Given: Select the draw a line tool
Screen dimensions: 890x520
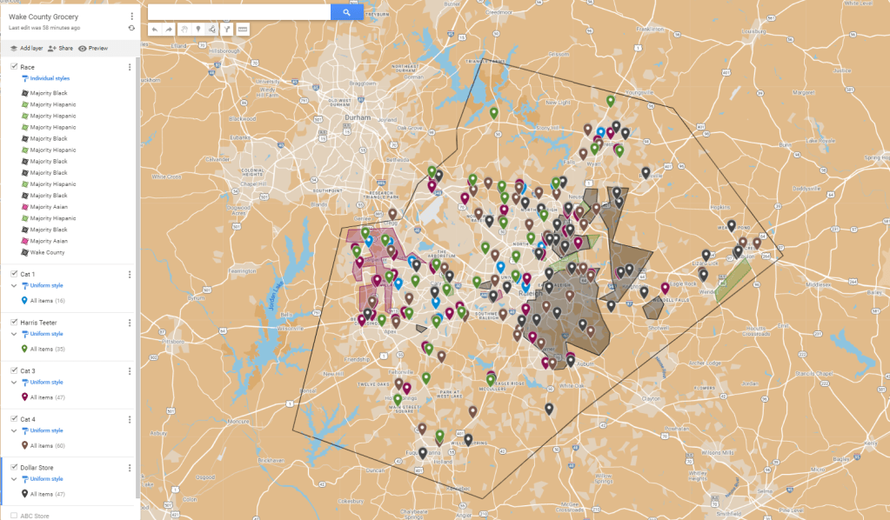Looking at the screenshot, I should coord(213,29).
